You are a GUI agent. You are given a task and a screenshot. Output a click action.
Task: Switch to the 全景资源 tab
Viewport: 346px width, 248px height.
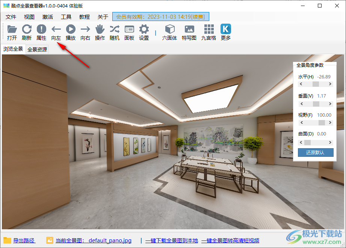(37, 50)
